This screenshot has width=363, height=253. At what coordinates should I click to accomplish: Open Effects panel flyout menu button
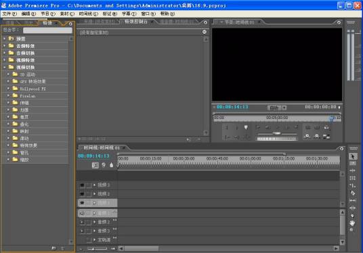[70, 24]
